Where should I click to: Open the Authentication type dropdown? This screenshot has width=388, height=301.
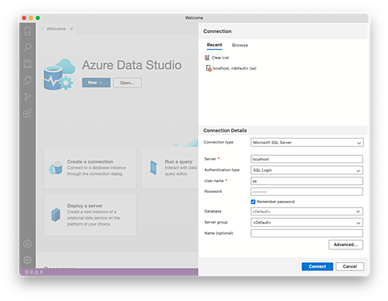(307, 170)
